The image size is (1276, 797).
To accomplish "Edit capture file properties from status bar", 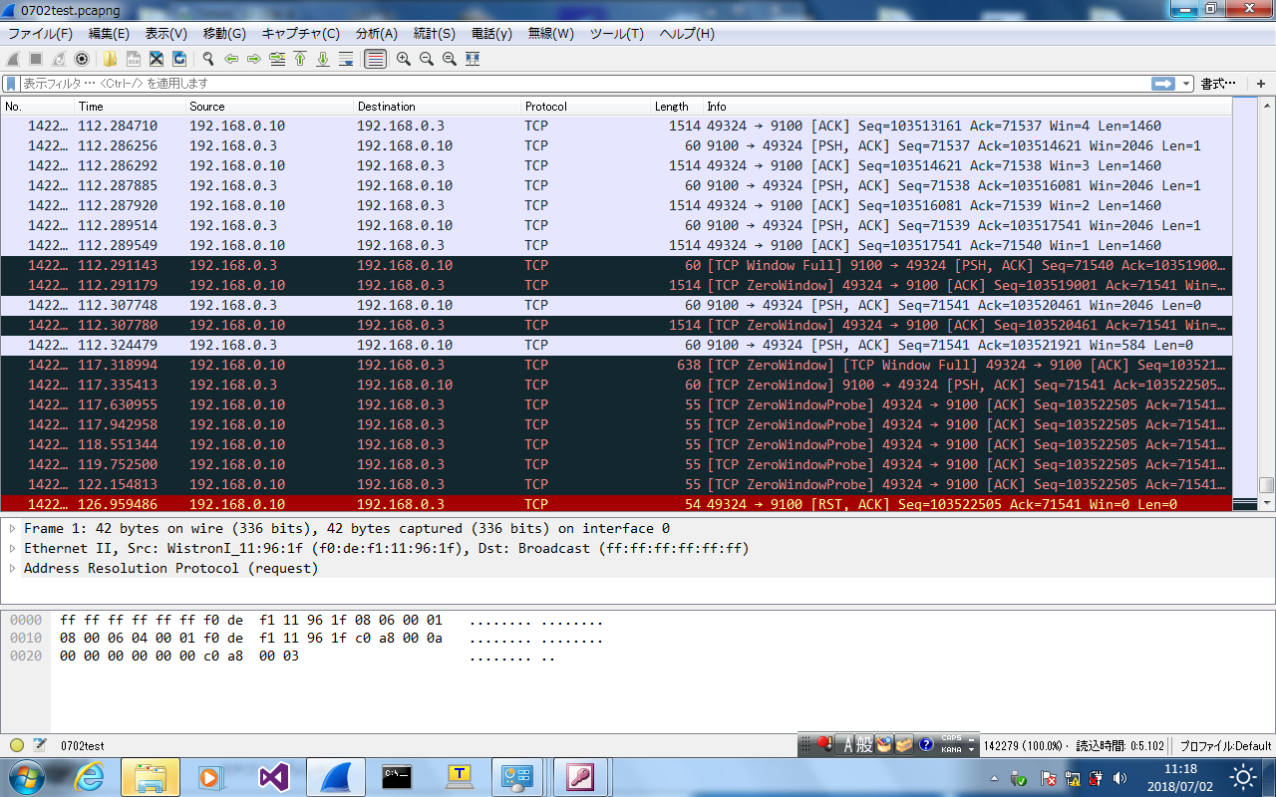I will [40, 745].
